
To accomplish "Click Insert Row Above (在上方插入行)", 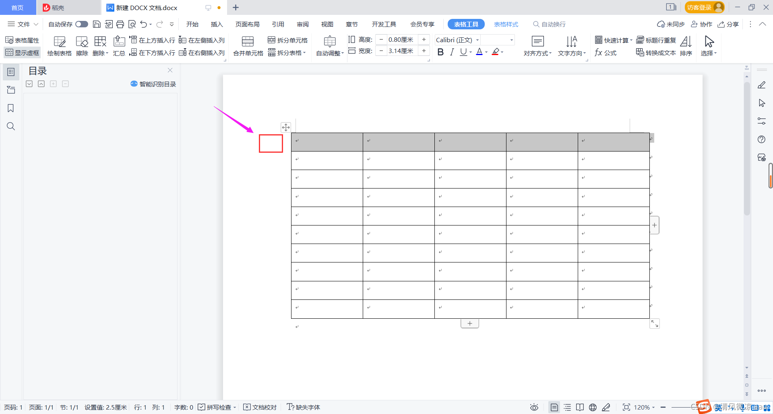I will click(x=152, y=40).
